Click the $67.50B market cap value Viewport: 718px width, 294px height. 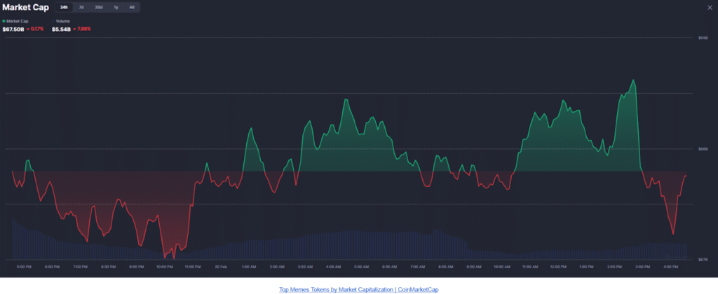click(x=13, y=29)
